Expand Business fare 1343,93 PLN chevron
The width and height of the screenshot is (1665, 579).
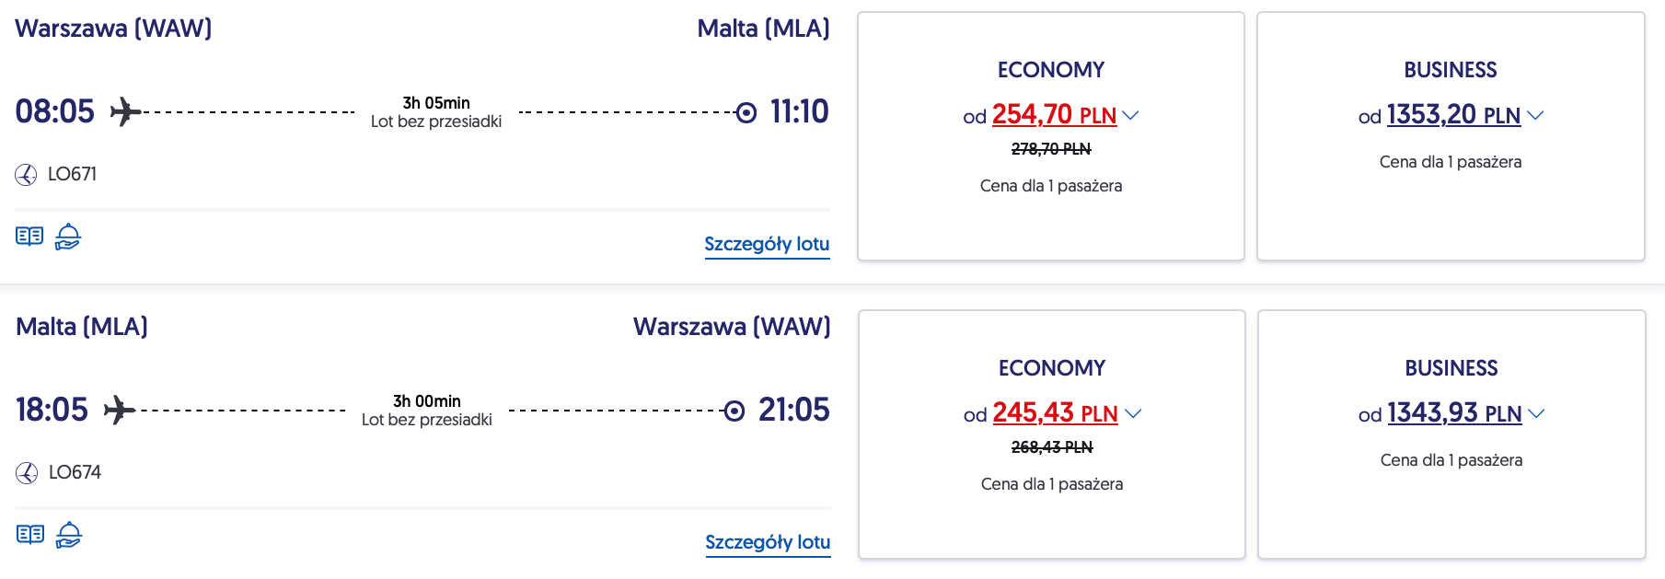pos(1536,413)
